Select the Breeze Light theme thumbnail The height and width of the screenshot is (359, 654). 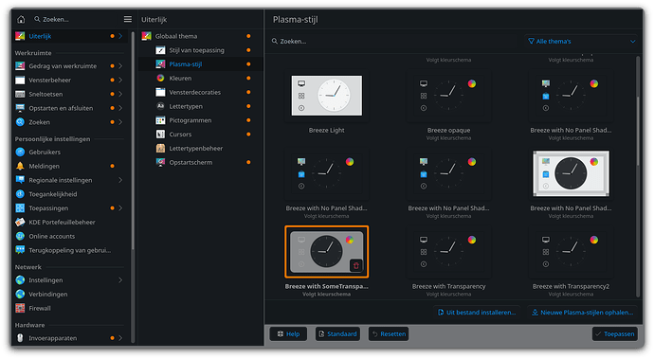click(x=327, y=96)
